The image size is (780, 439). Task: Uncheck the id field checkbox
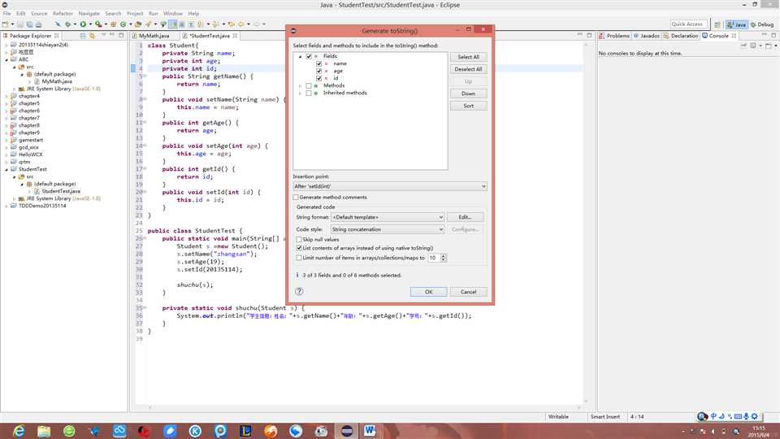(x=318, y=78)
